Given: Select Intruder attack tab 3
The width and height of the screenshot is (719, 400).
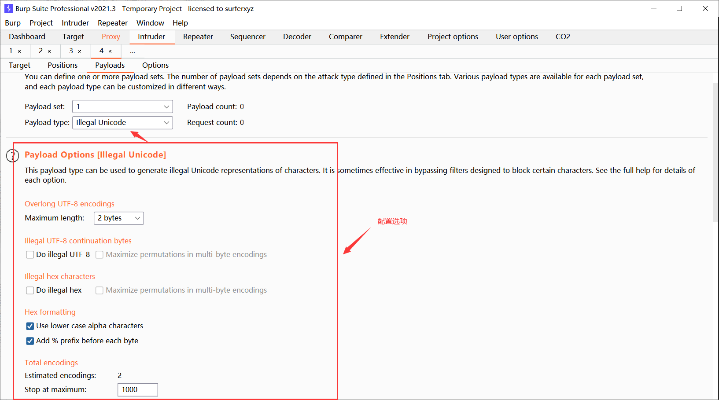Looking at the screenshot, I should 71,51.
